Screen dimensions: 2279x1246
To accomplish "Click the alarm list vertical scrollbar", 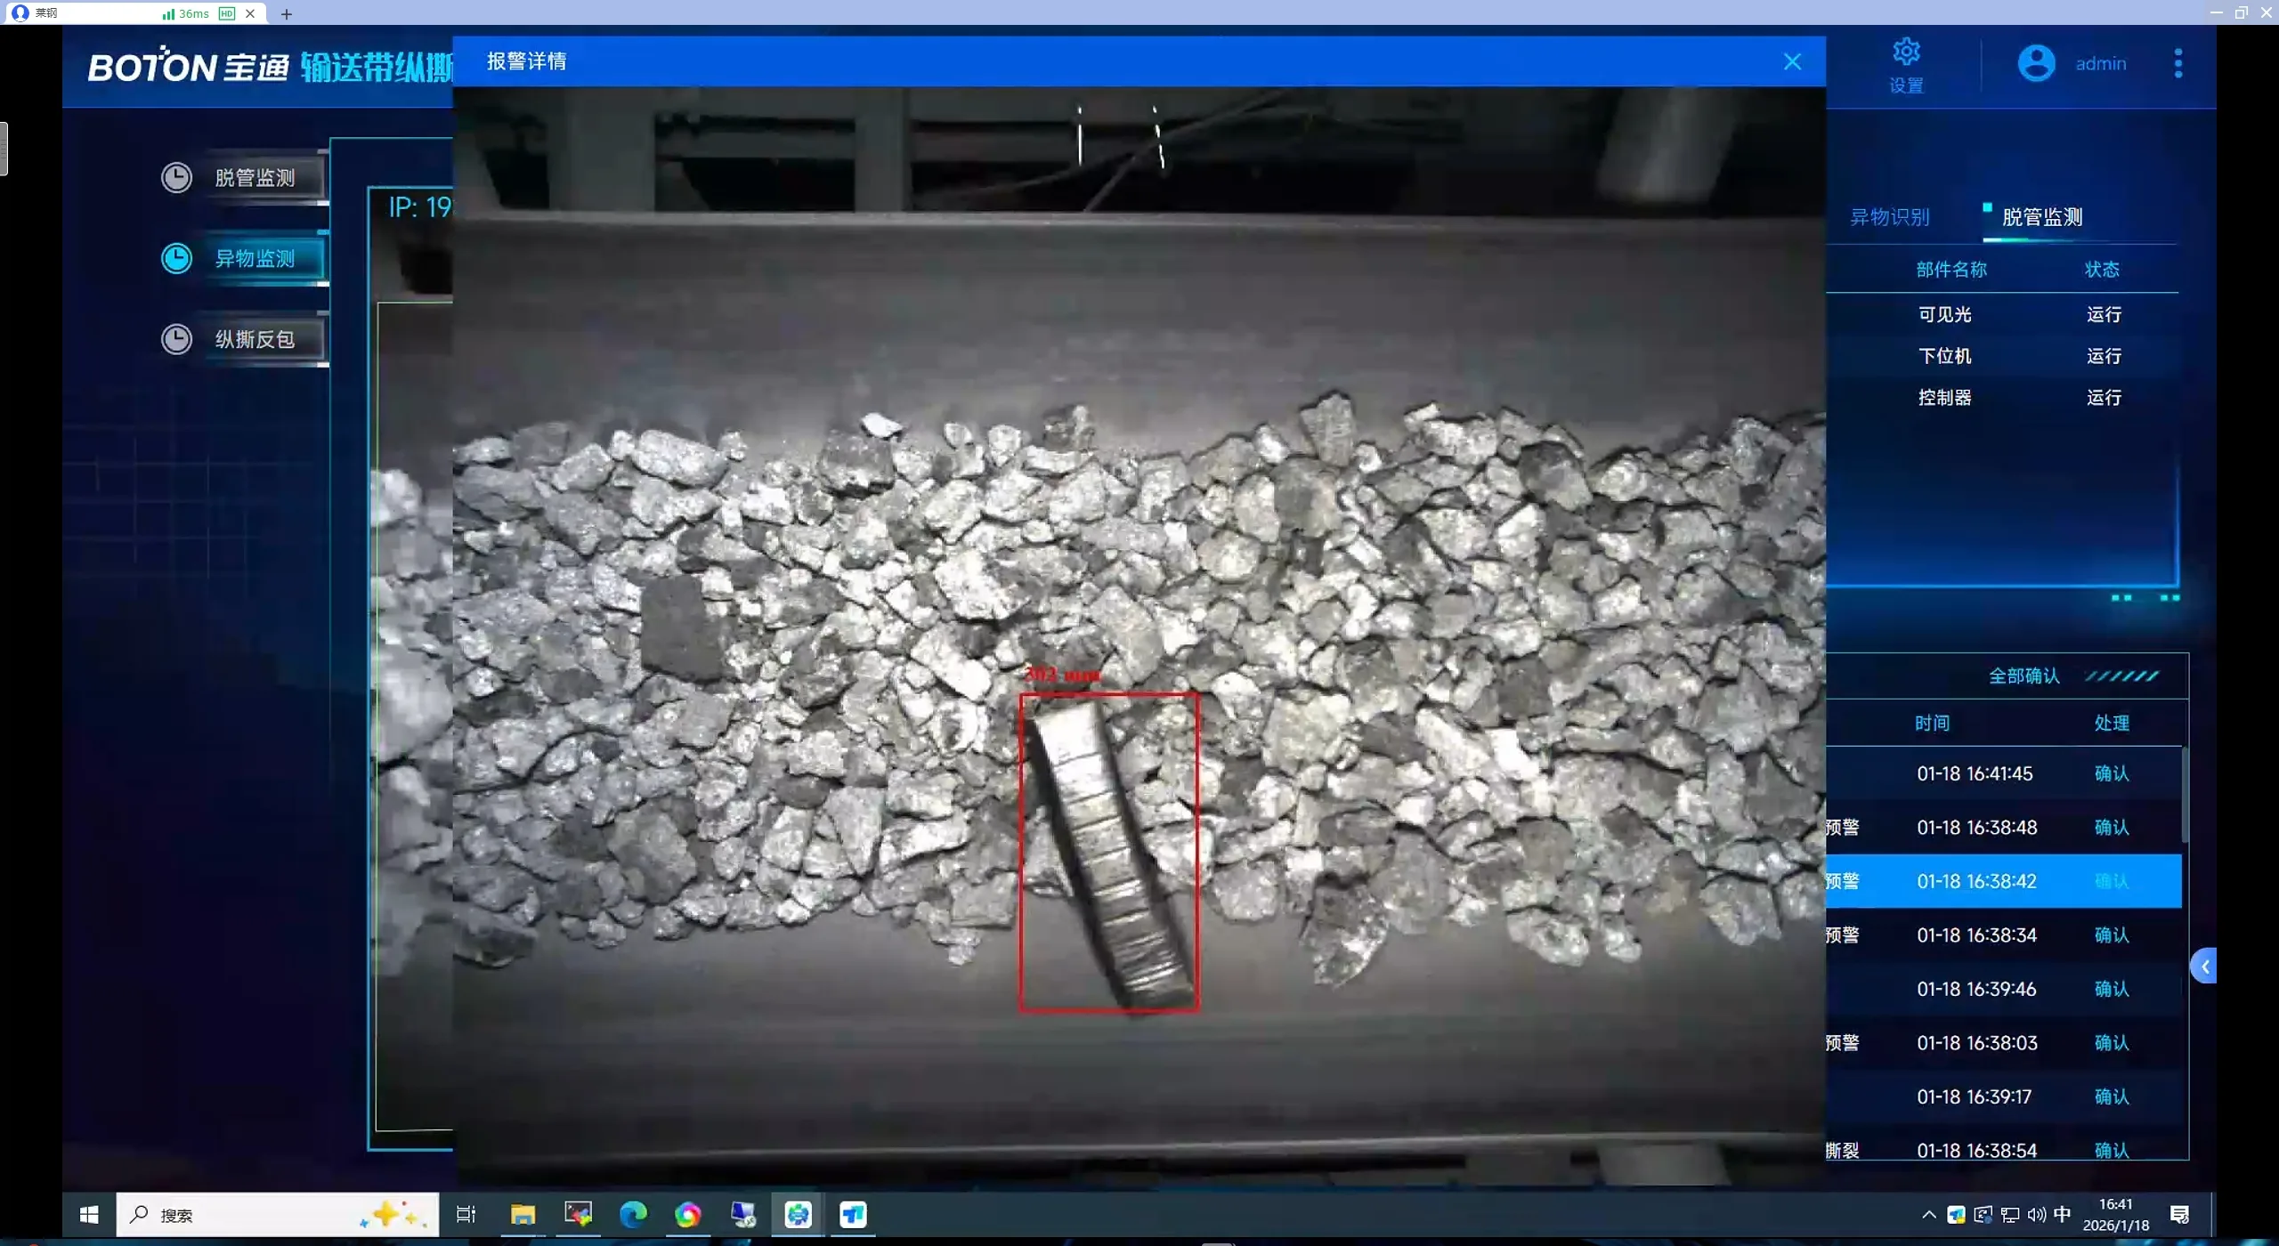I will click(2185, 795).
